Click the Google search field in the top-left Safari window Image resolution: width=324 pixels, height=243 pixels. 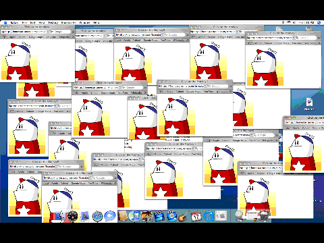(59, 32)
